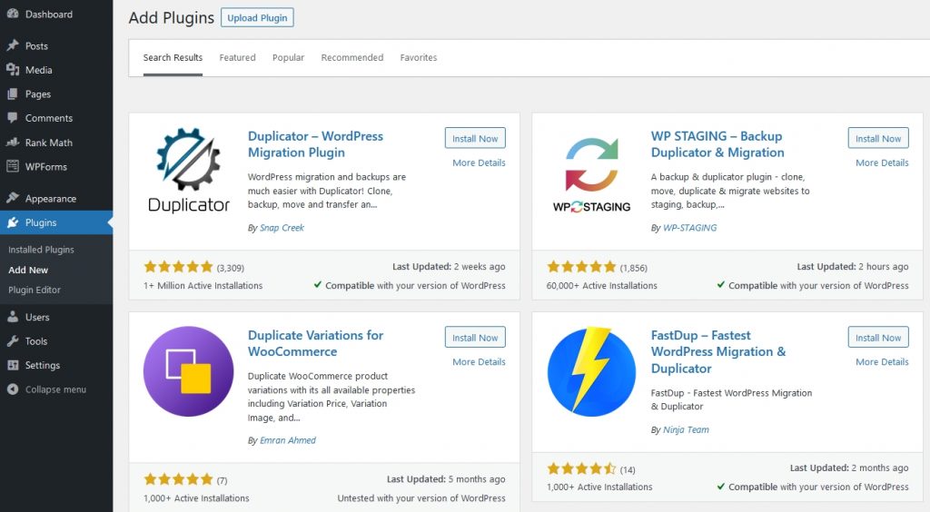Click the Posts pushpin icon
The height and width of the screenshot is (512, 930).
point(13,45)
